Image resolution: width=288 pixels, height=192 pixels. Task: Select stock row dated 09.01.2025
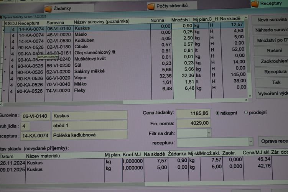tap(136, 168)
